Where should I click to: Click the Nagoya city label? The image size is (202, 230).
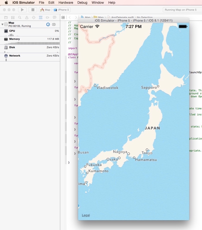(120, 152)
